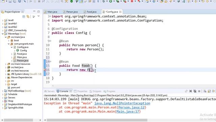The width and height of the screenshot is (216, 122).
Task: Select Person.java in Project Explorer
Action: (23, 61)
